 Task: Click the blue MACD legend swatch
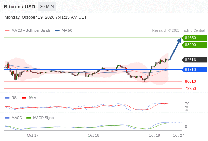pos(7,118)
